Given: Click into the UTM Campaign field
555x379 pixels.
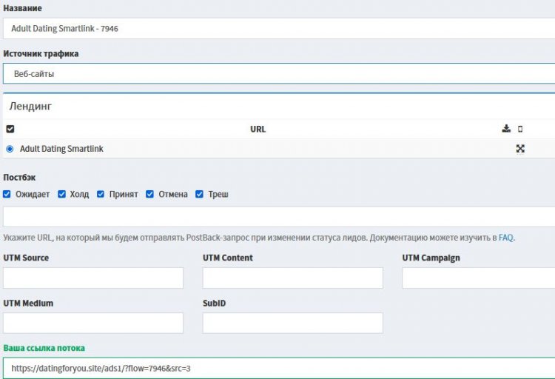Looking at the screenshot, I should click(478, 278).
